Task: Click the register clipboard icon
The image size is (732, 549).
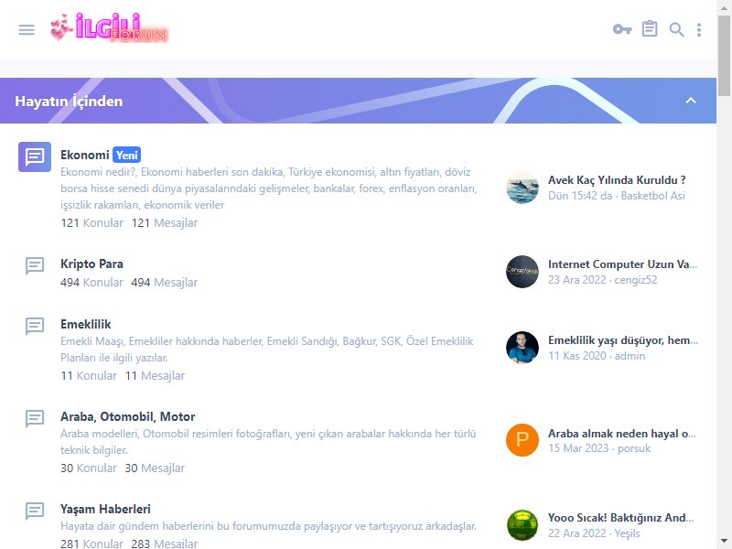Action: [x=650, y=29]
